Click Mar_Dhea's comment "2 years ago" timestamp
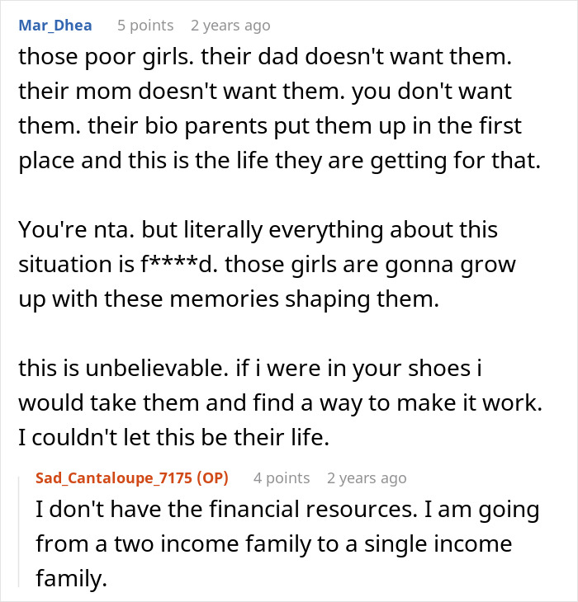This screenshot has height=602, width=578. (230, 26)
